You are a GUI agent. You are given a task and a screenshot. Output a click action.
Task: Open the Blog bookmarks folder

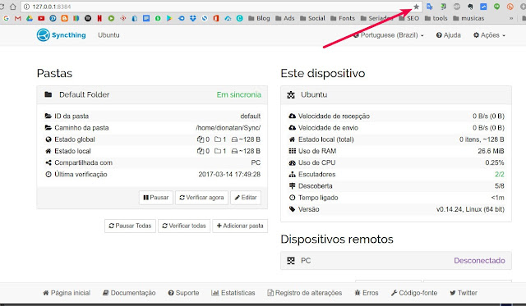click(x=259, y=18)
